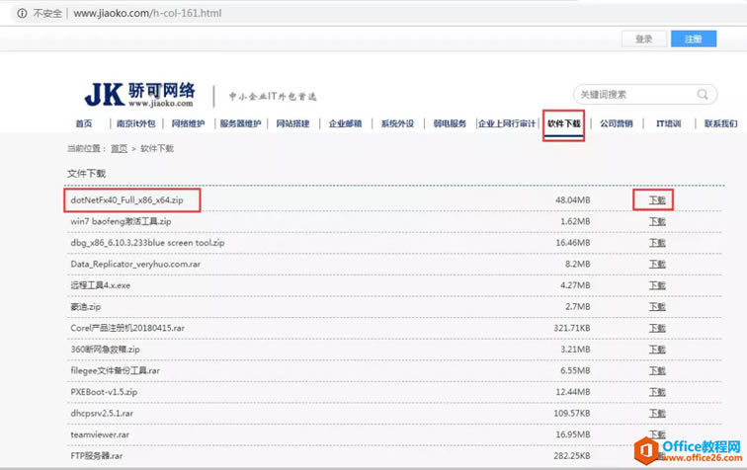Click file name Corel产品注册机20180415.rar
Image resolution: width=747 pixels, height=470 pixels.
click(127, 328)
